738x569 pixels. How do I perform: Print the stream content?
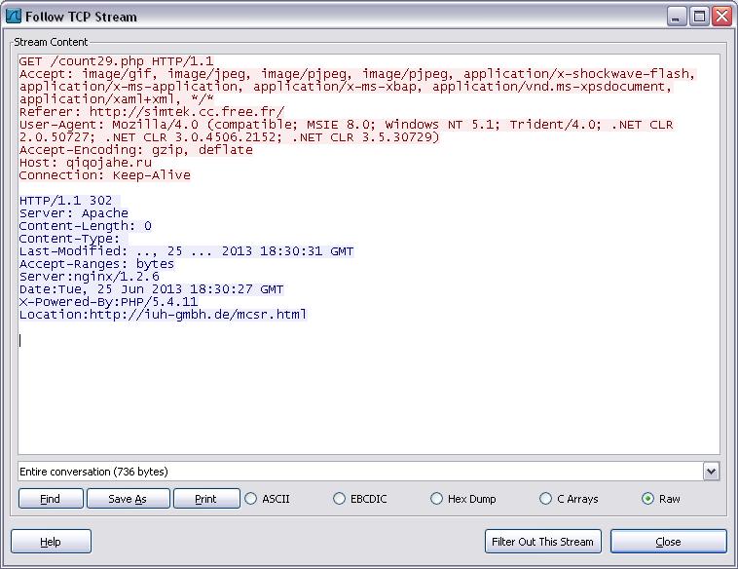click(206, 499)
